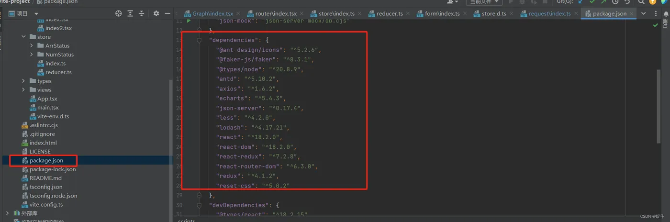Select main.tsx in the project tree
The height and width of the screenshot is (222, 670).
(48, 108)
